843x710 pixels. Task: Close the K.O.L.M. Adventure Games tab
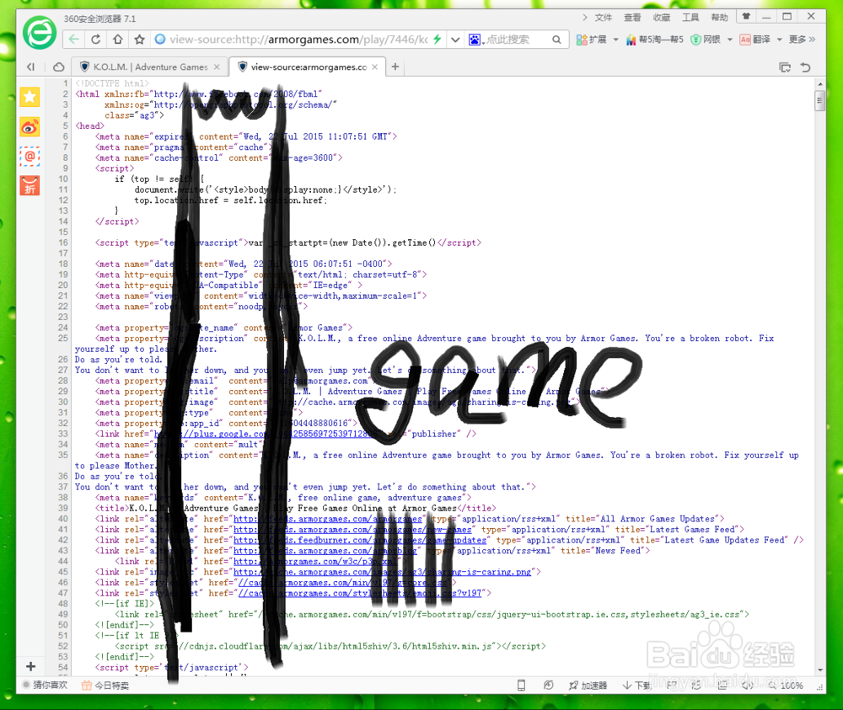click(x=217, y=67)
